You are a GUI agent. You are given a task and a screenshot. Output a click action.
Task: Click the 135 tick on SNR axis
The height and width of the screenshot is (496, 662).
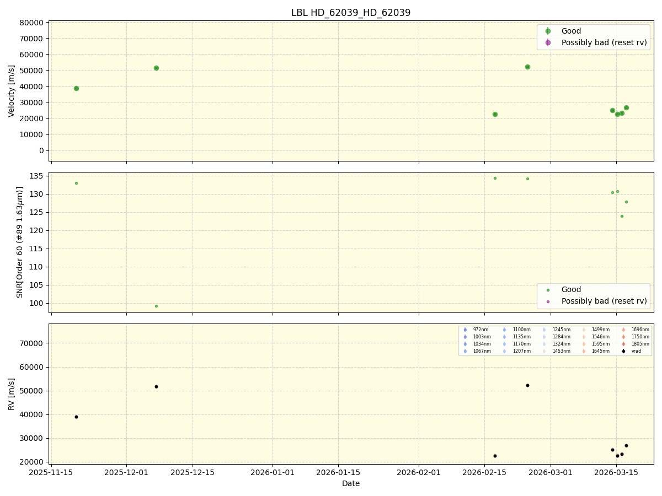tap(38, 176)
